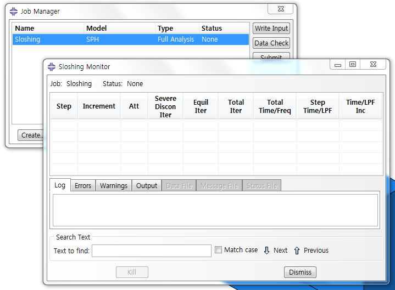
Task: Click inside the Log text area
Action: (x=215, y=211)
